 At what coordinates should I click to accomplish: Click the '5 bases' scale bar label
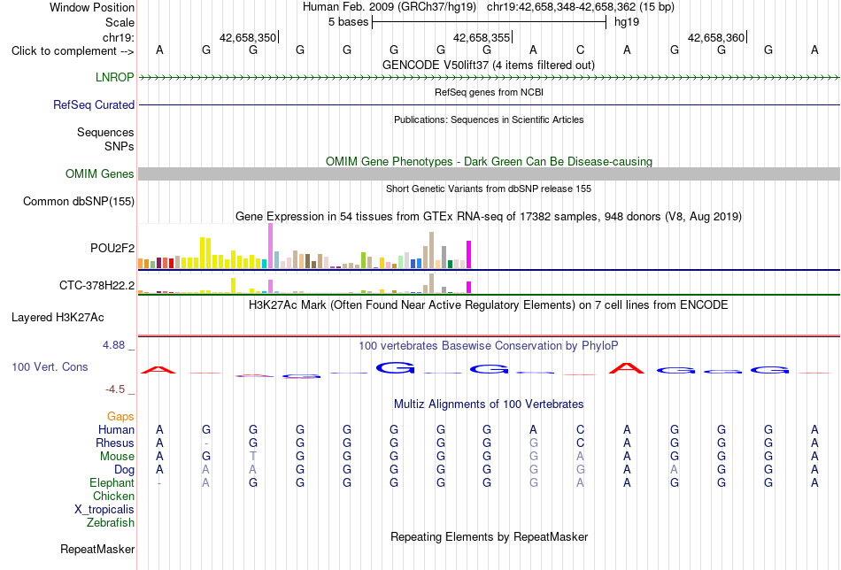(x=349, y=22)
